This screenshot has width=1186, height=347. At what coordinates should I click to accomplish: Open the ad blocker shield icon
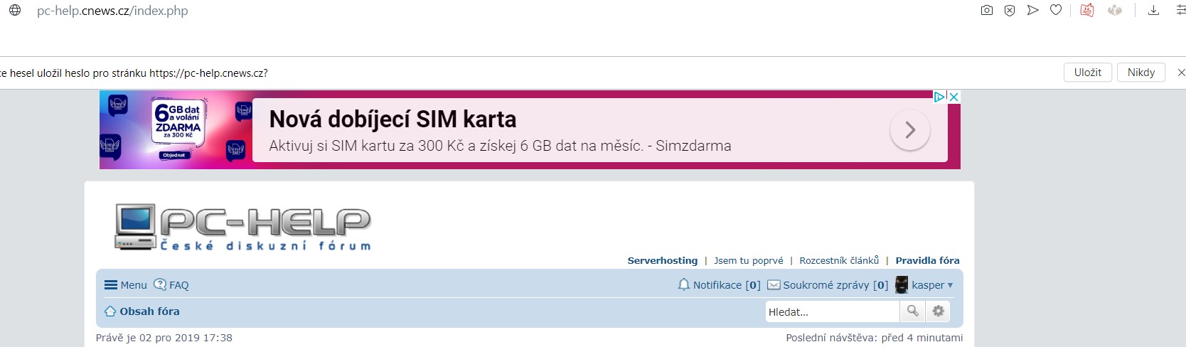coord(1010,10)
